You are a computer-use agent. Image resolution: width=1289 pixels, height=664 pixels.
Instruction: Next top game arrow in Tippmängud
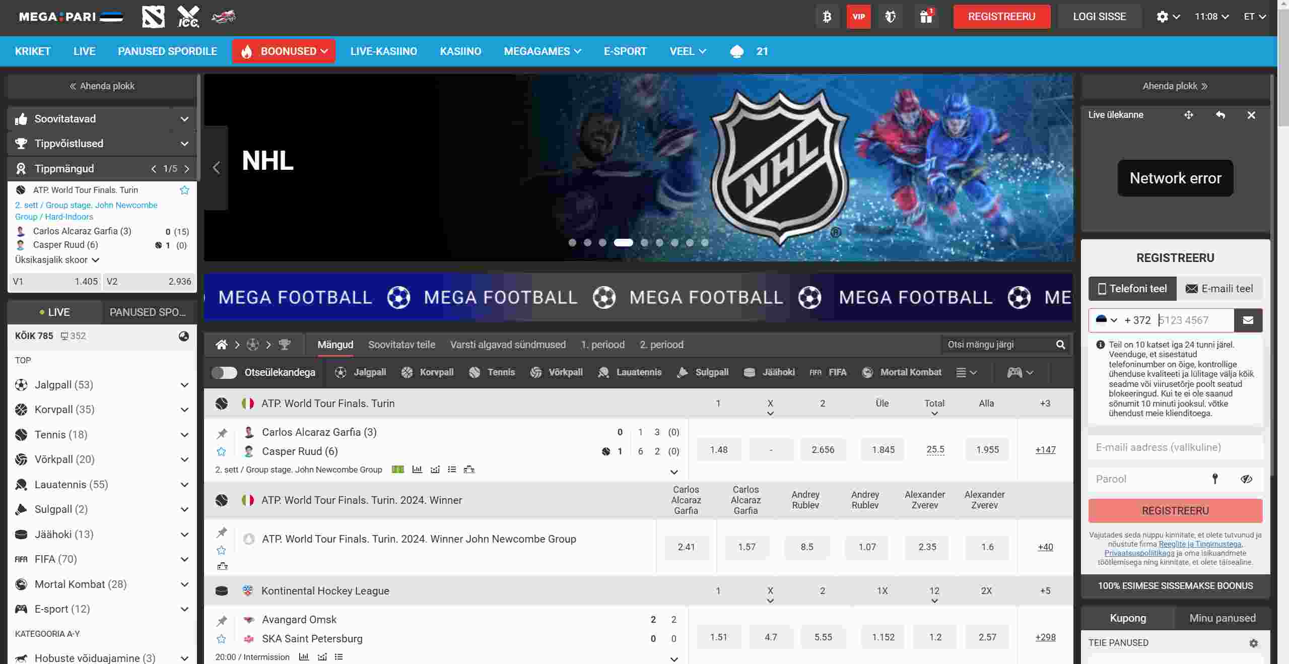pyautogui.click(x=187, y=169)
